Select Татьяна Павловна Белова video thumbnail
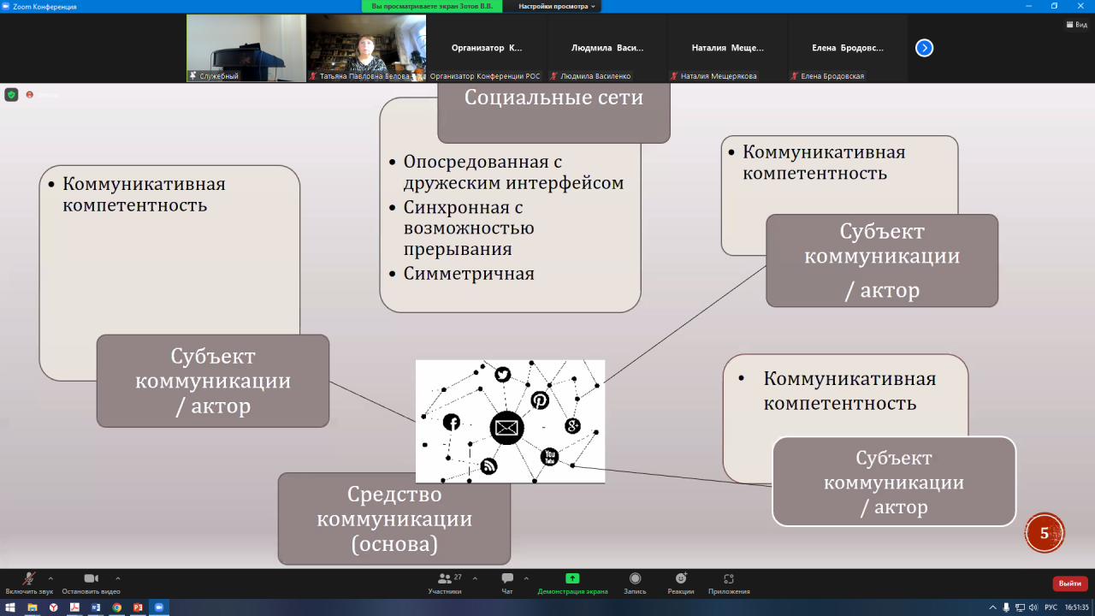 [x=366, y=48]
